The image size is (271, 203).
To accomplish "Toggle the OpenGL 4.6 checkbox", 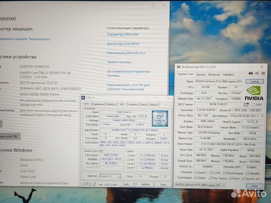I will (x=244, y=179).
